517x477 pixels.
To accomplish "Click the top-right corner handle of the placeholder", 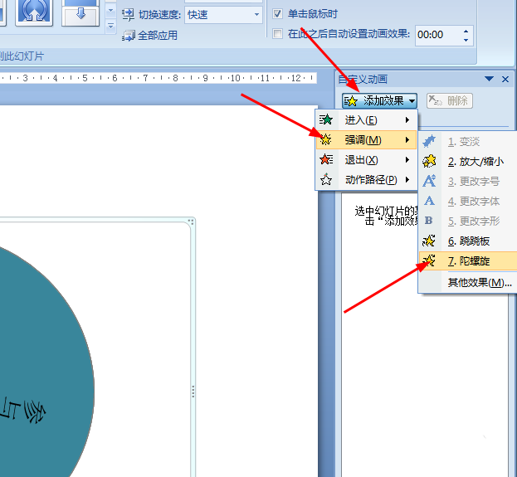I will point(191,221).
